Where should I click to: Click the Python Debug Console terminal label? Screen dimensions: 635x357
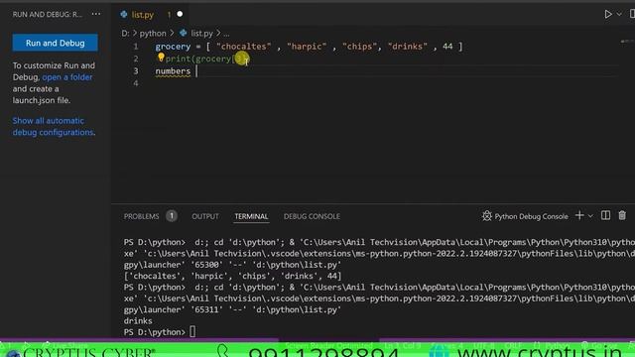531,216
